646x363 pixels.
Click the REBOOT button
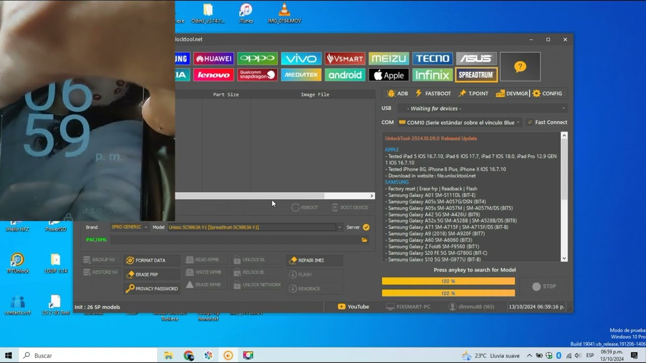point(305,207)
